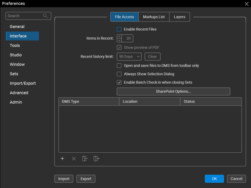Uncheck Enable Batch Check-in when closing Sets
The width and height of the screenshot is (251, 188).
point(119,82)
